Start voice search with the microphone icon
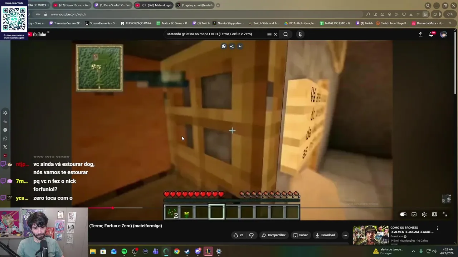The width and height of the screenshot is (458, 257). point(300,34)
